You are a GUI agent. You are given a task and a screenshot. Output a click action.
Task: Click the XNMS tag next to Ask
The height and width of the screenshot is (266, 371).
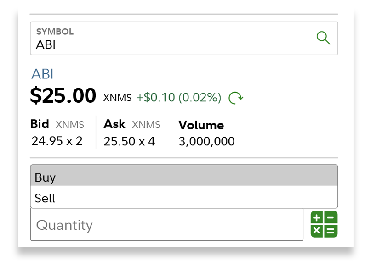tap(146, 124)
